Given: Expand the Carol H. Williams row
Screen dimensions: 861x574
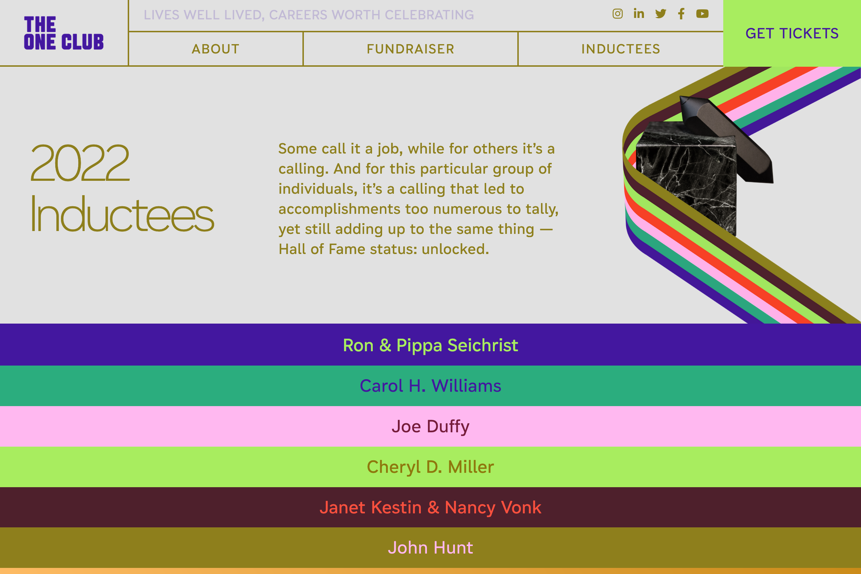Looking at the screenshot, I should coord(430,385).
